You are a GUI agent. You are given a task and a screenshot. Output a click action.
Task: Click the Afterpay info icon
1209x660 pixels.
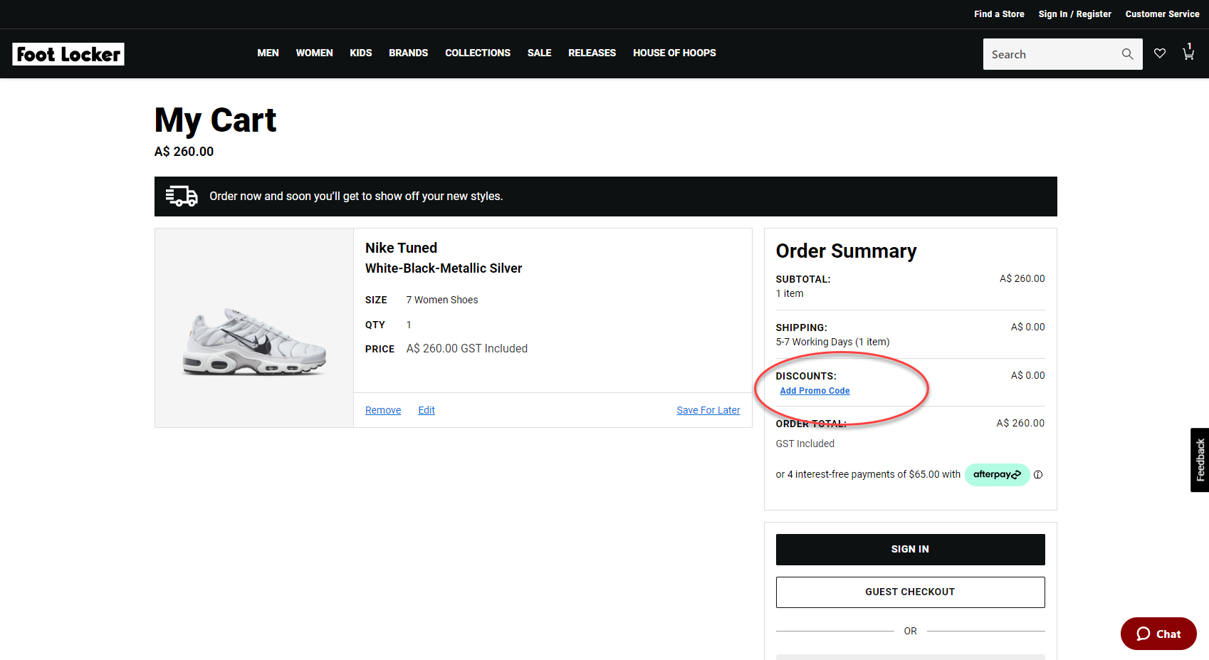[x=1038, y=475]
